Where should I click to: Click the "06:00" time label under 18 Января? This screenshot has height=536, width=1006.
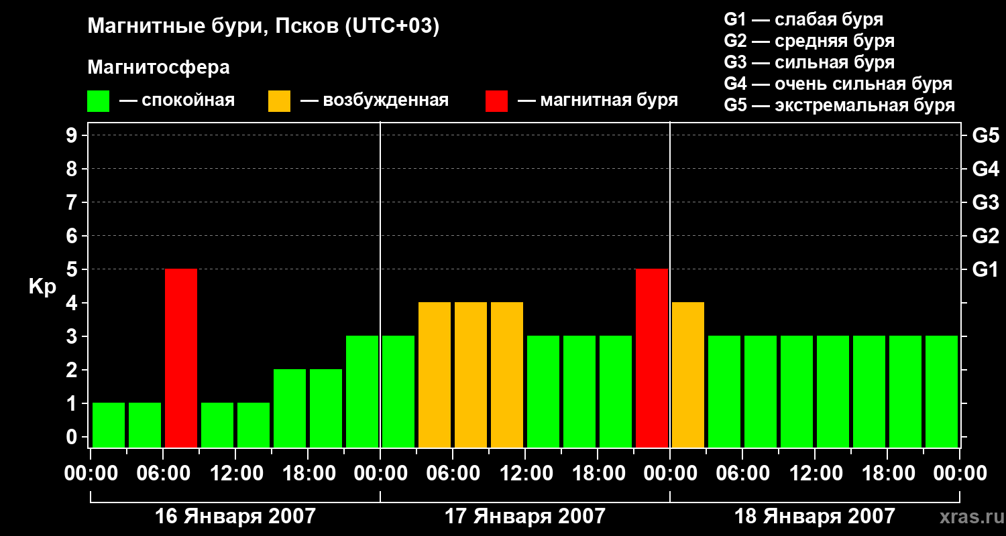tap(742, 474)
